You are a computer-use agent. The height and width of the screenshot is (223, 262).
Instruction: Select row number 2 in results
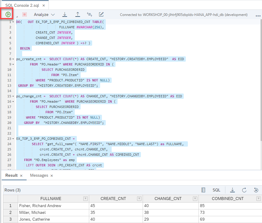coord(10,212)
